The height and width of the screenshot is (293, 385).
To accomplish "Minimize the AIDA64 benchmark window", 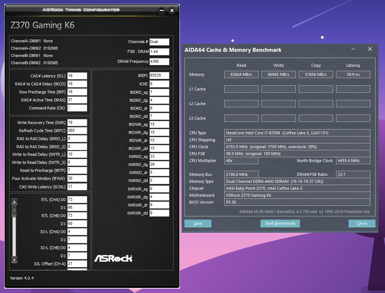I will point(353,49).
